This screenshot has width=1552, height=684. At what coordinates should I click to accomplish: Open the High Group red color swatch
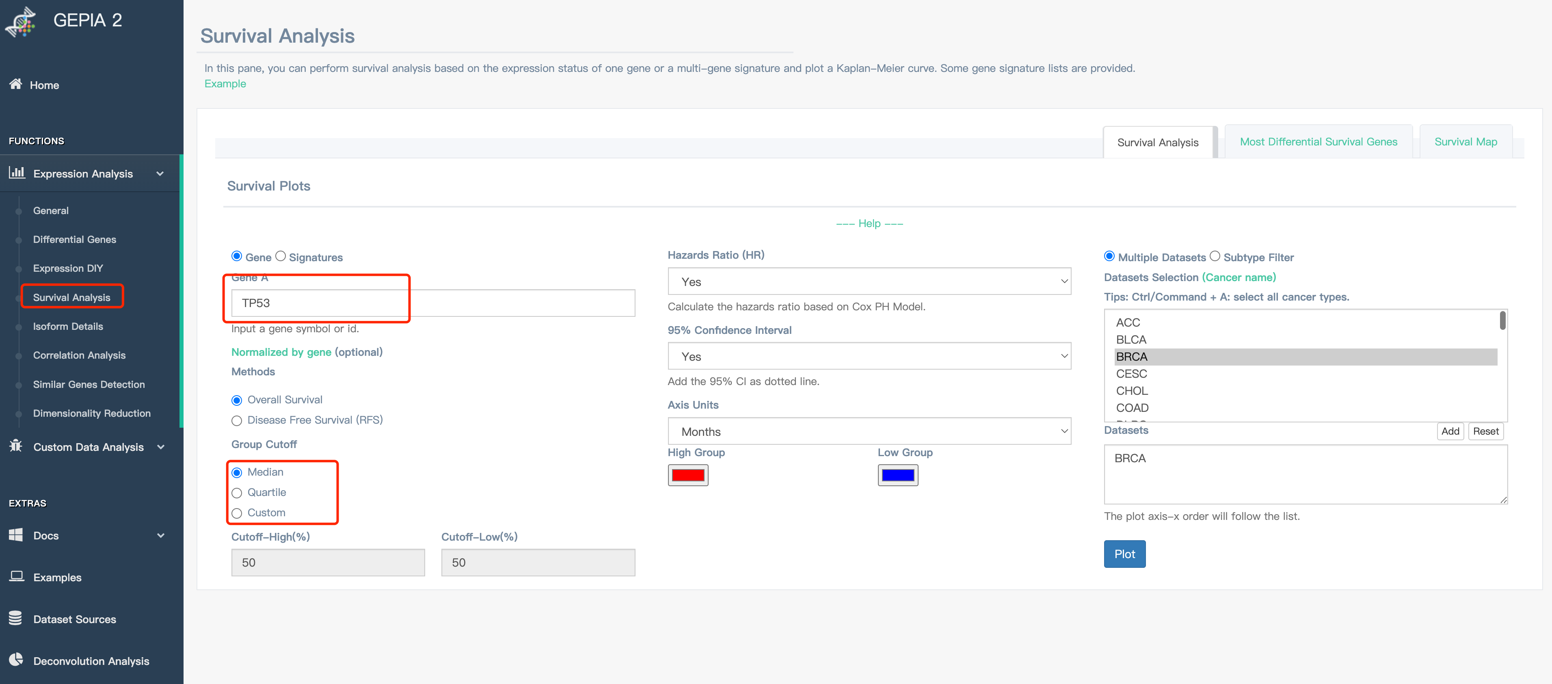point(687,476)
